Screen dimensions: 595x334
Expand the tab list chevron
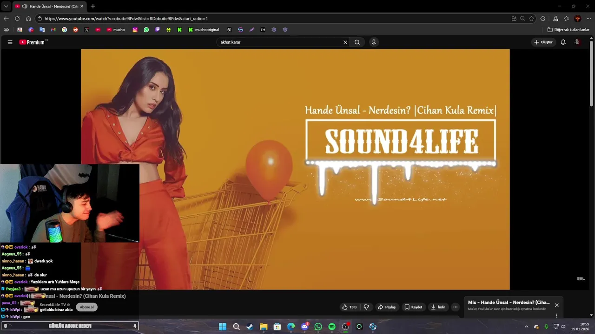click(x=6, y=6)
